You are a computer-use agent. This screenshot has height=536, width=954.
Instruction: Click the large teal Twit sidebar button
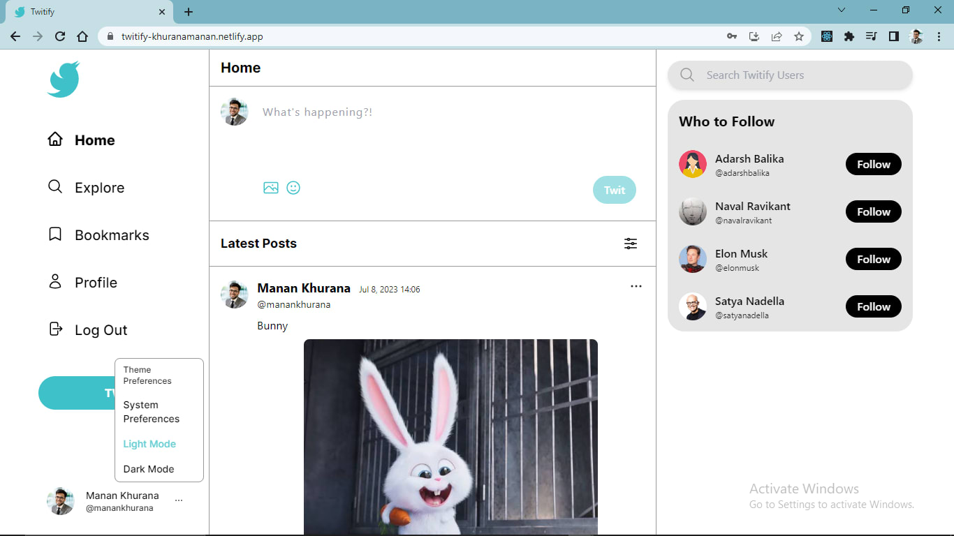coord(77,393)
